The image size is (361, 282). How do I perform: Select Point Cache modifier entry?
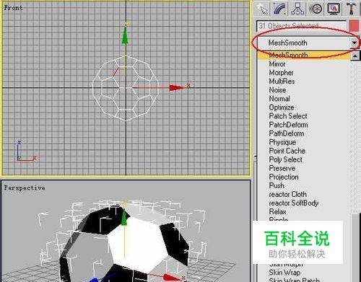coord(287,151)
